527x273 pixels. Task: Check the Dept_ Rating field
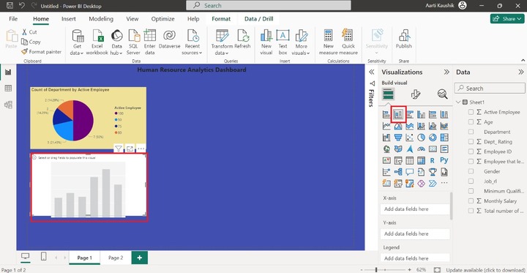point(471,141)
